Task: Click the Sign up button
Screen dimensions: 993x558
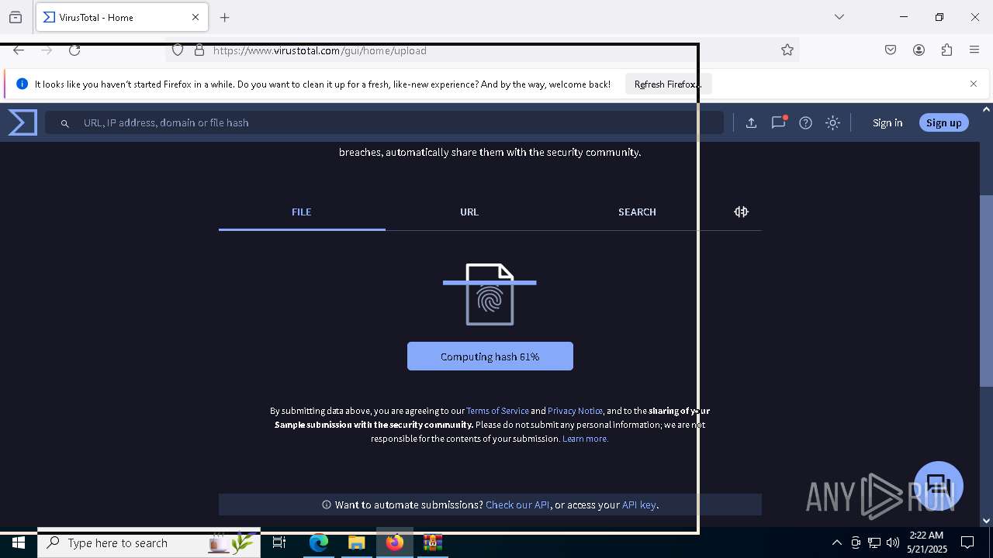Action: pyautogui.click(x=943, y=122)
